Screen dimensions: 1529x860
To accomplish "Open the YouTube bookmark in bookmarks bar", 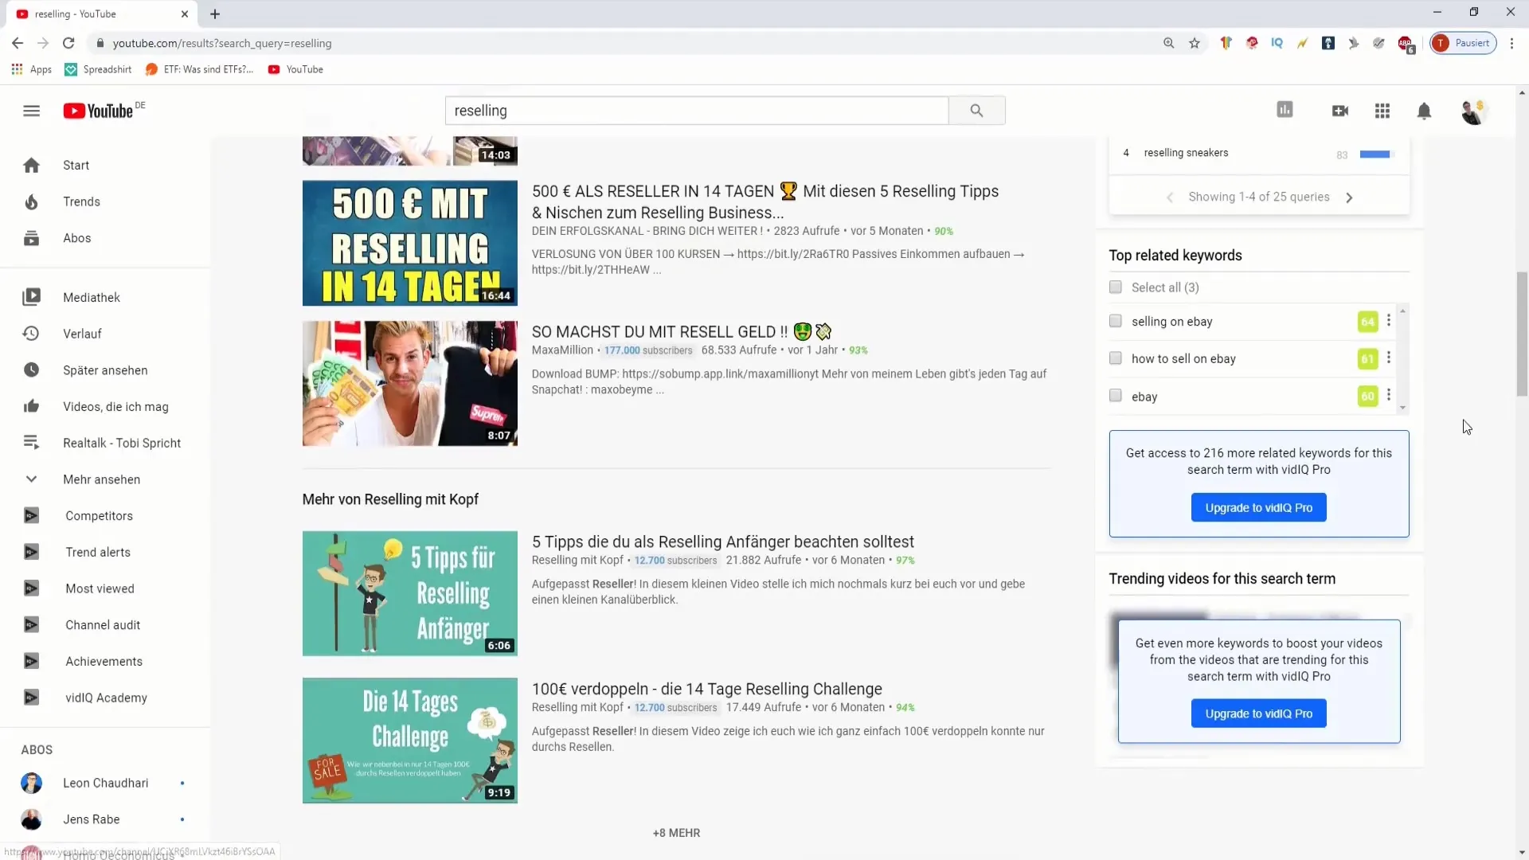I will point(295,69).
